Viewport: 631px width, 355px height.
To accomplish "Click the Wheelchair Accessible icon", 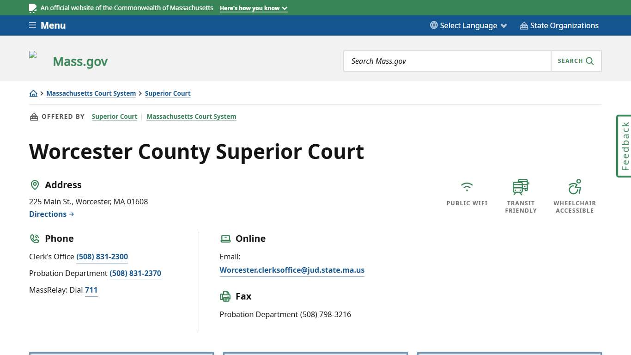I will 575,187.
